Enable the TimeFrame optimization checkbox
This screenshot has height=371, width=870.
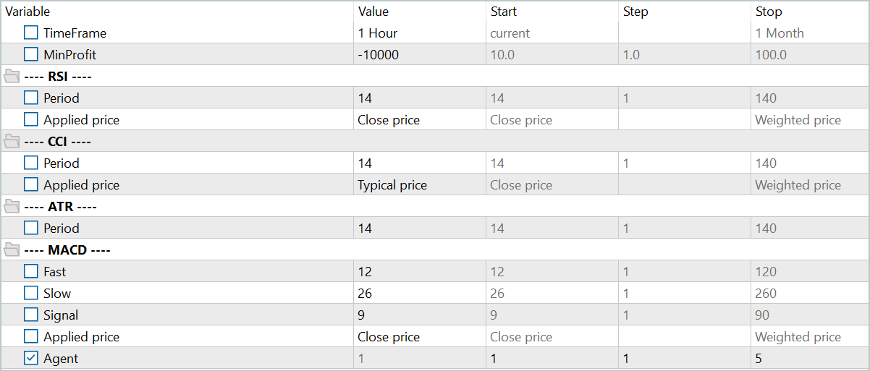click(x=31, y=33)
